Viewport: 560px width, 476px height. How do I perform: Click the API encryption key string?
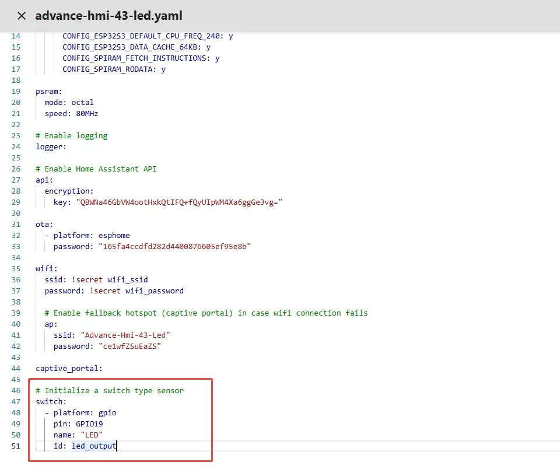pyautogui.click(x=179, y=202)
